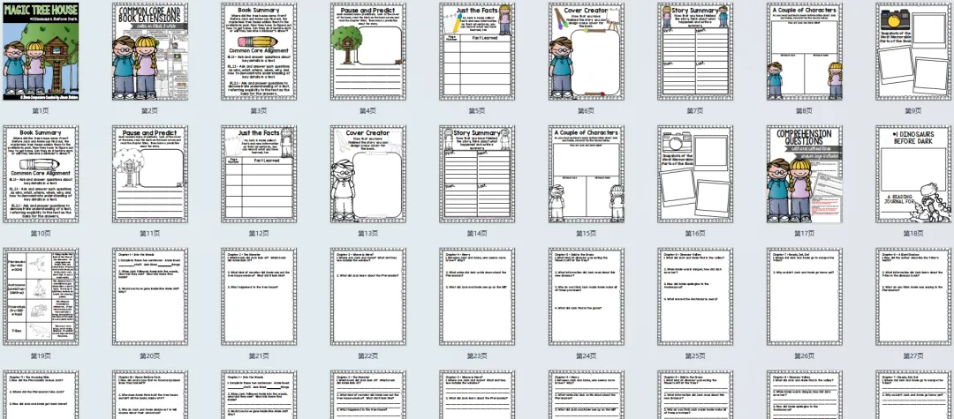This screenshot has width=954, height=419.
Task: Click the "第13页" page label
Action: pyautogui.click(x=368, y=234)
